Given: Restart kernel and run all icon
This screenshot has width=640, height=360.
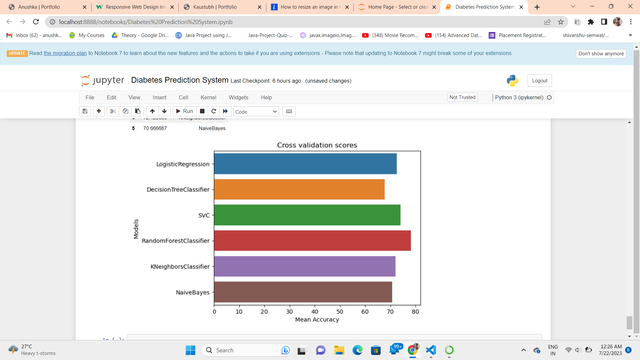Looking at the screenshot, I should click(225, 111).
